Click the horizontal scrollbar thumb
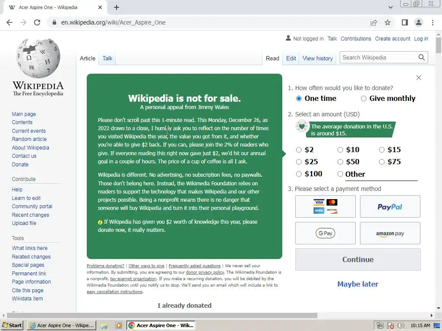The image size is (442, 331). [161, 315]
